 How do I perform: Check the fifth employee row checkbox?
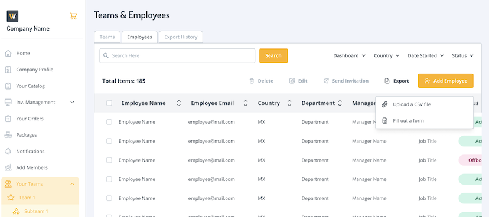click(109, 198)
